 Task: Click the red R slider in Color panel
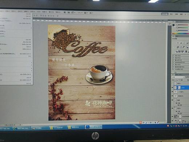tap(183, 25)
